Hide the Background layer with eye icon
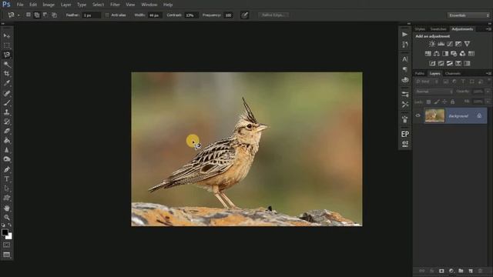The height and width of the screenshot is (277, 493). 418,115
